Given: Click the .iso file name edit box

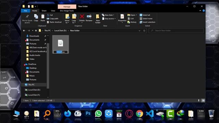Looking at the screenshot, I should coord(61,52).
